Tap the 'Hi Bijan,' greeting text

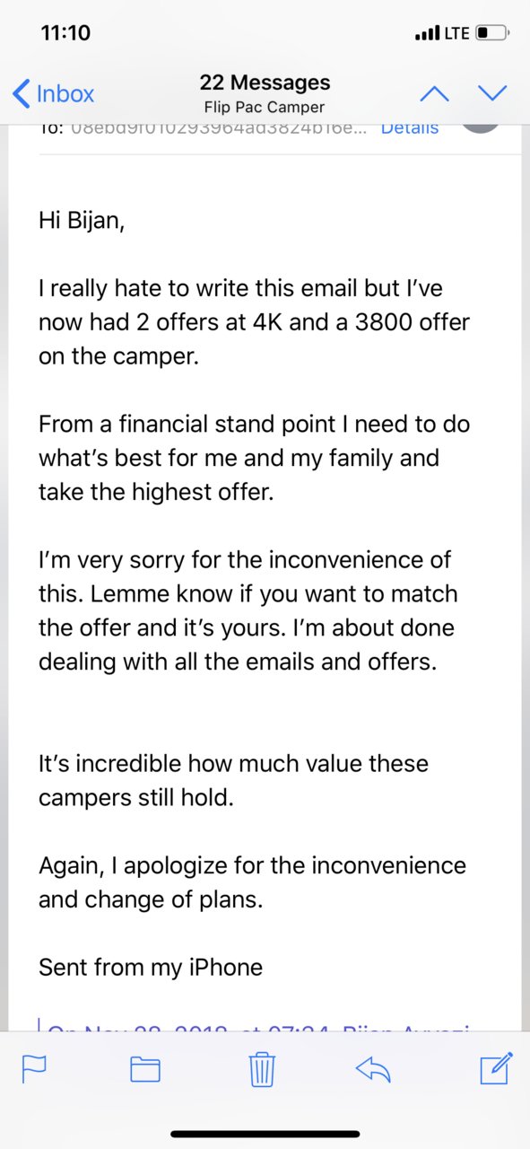[82, 220]
